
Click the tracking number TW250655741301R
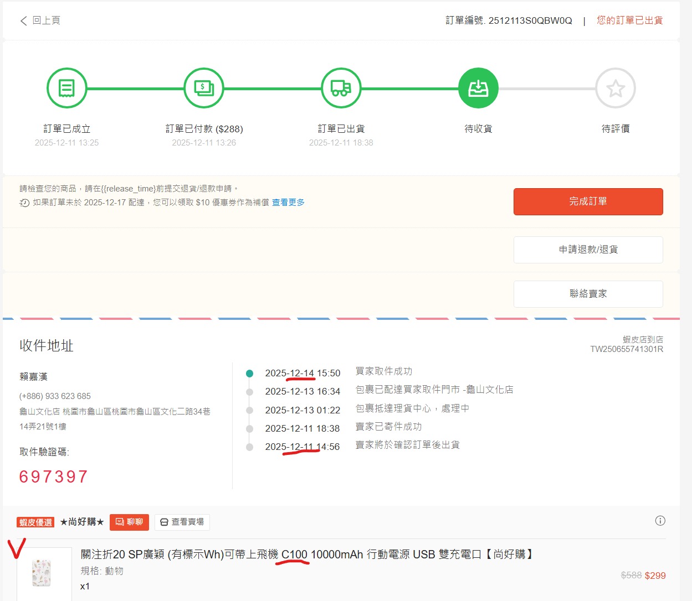(626, 349)
